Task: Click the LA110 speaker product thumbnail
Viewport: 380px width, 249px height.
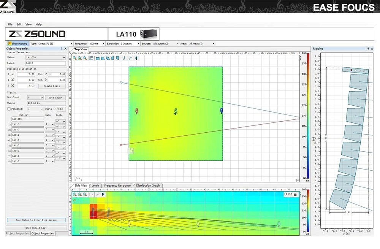Action: point(148,34)
